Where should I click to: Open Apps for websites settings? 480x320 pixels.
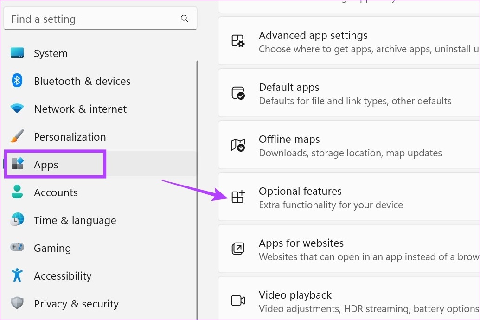pyautogui.click(x=349, y=249)
